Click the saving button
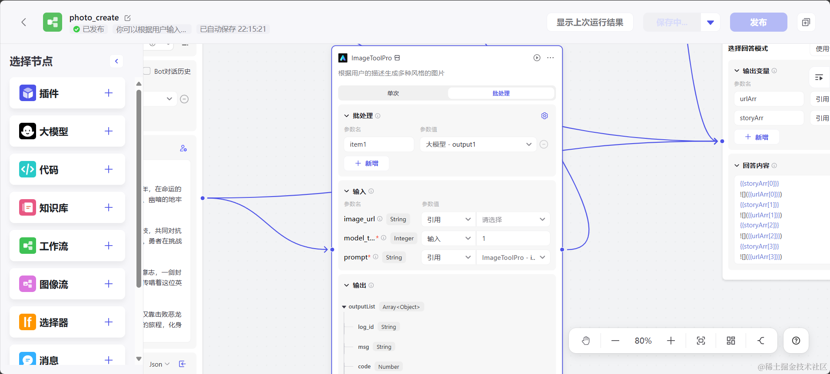The width and height of the screenshot is (830, 374). [672, 22]
